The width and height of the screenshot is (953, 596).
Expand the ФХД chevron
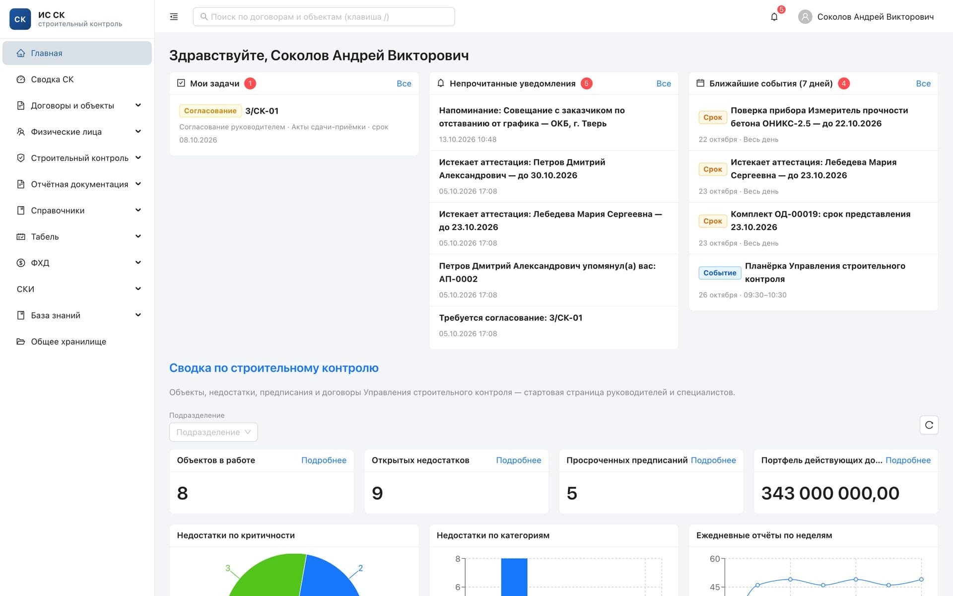point(138,263)
